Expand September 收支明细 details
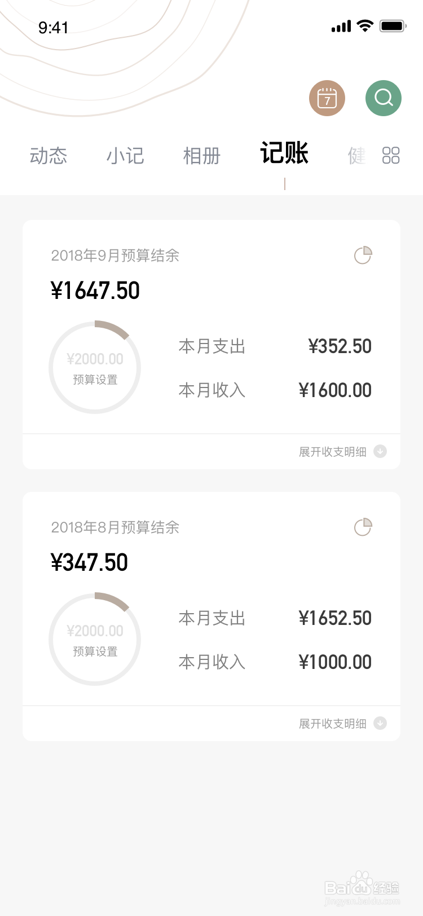This screenshot has width=423, height=916. [x=333, y=452]
